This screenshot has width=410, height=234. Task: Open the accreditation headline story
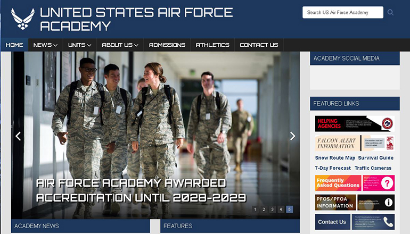141,190
